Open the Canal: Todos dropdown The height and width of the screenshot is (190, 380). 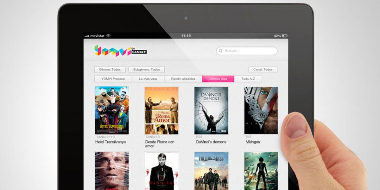pos(263,70)
